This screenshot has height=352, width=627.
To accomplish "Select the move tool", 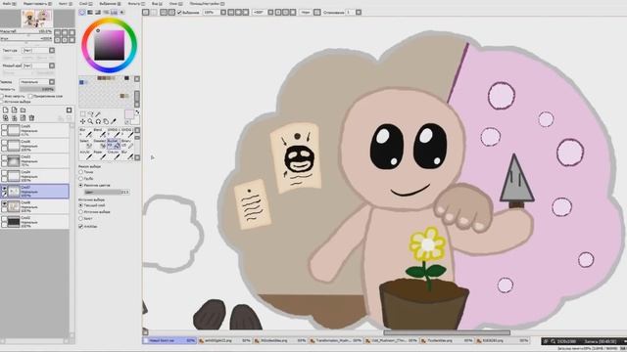I will (x=82, y=121).
